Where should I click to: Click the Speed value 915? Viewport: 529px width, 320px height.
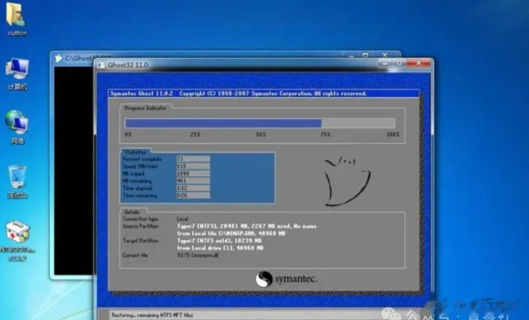[193, 166]
